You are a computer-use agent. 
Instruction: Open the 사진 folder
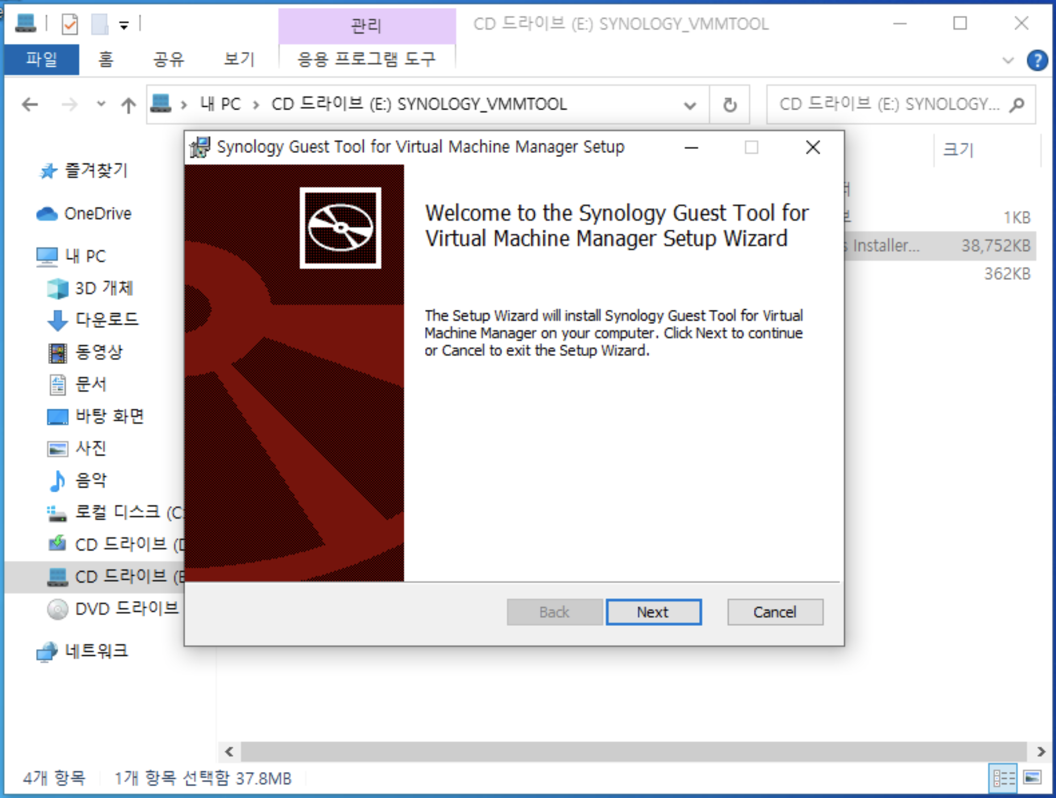click(78, 449)
